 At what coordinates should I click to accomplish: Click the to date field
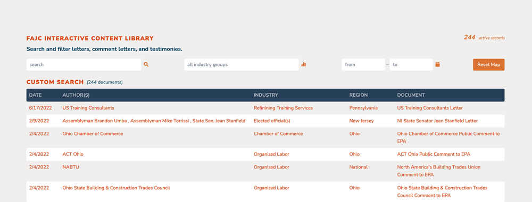(411, 65)
